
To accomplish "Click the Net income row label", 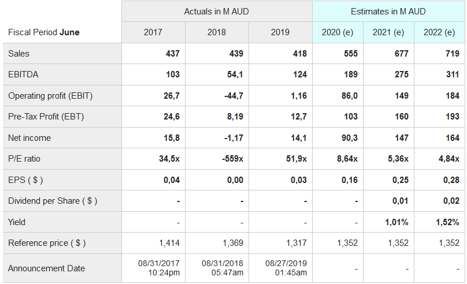I will [x=29, y=138].
